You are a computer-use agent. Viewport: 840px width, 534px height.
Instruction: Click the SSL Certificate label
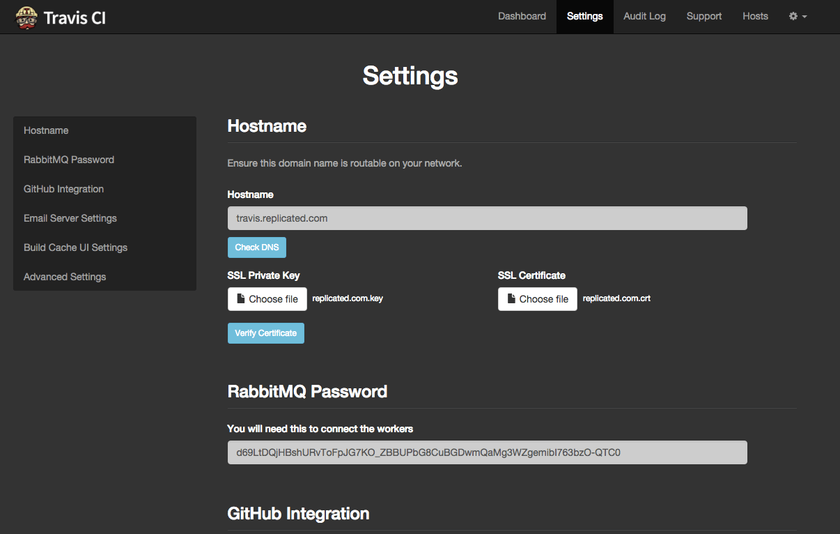click(531, 275)
